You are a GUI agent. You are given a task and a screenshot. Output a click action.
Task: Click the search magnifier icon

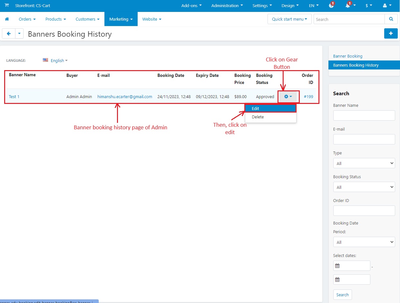[x=391, y=19]
